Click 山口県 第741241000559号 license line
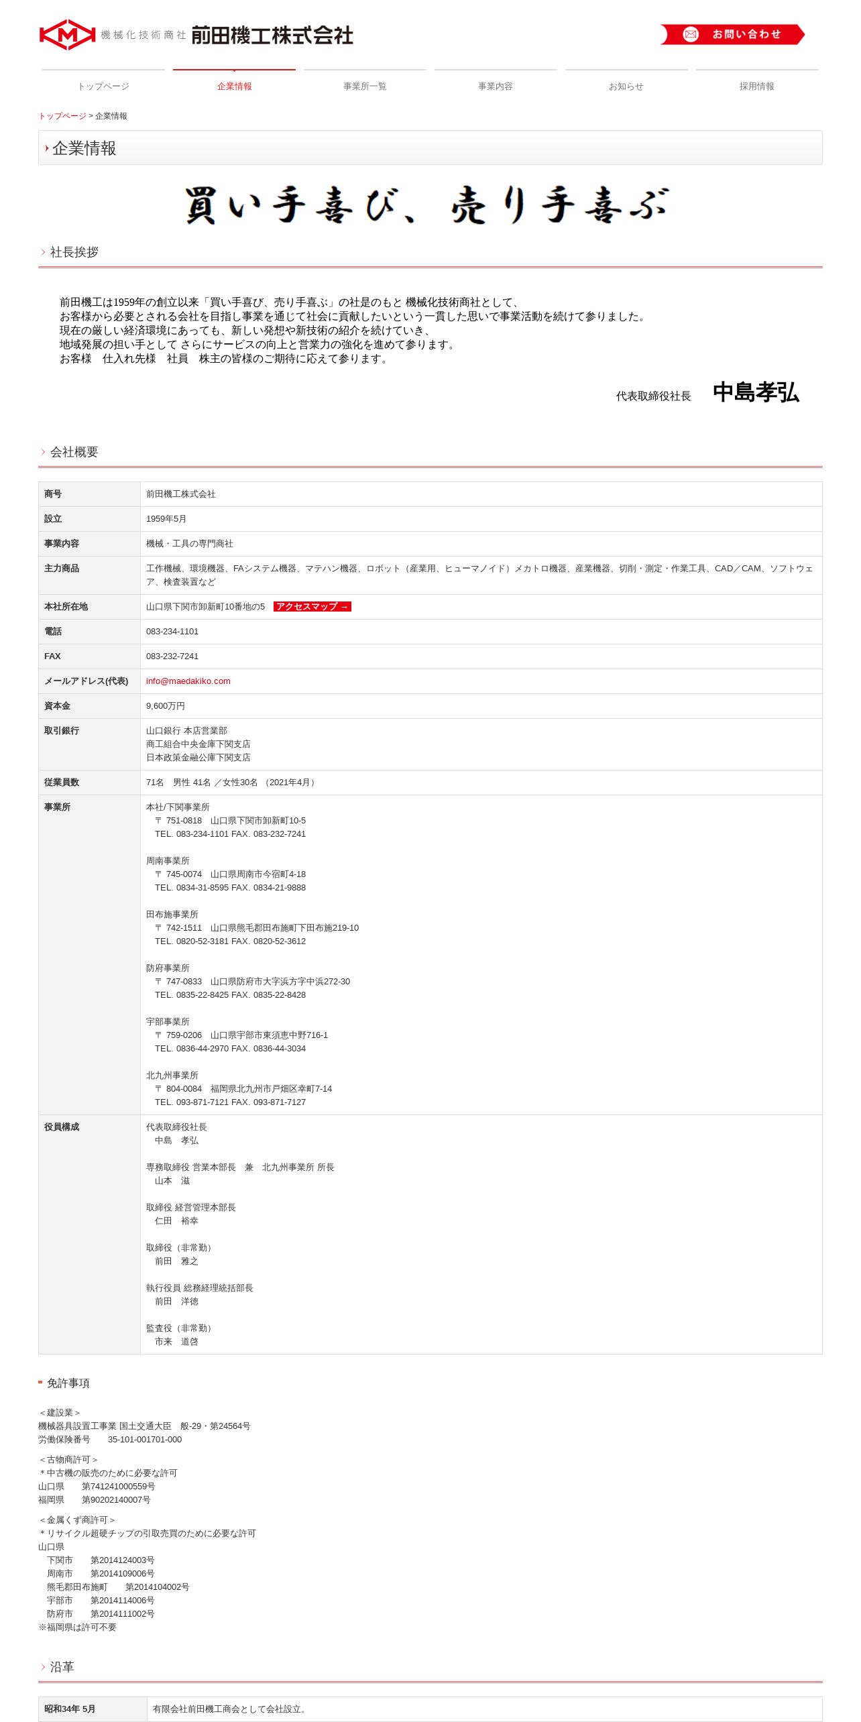 [x=97, y=1486]
